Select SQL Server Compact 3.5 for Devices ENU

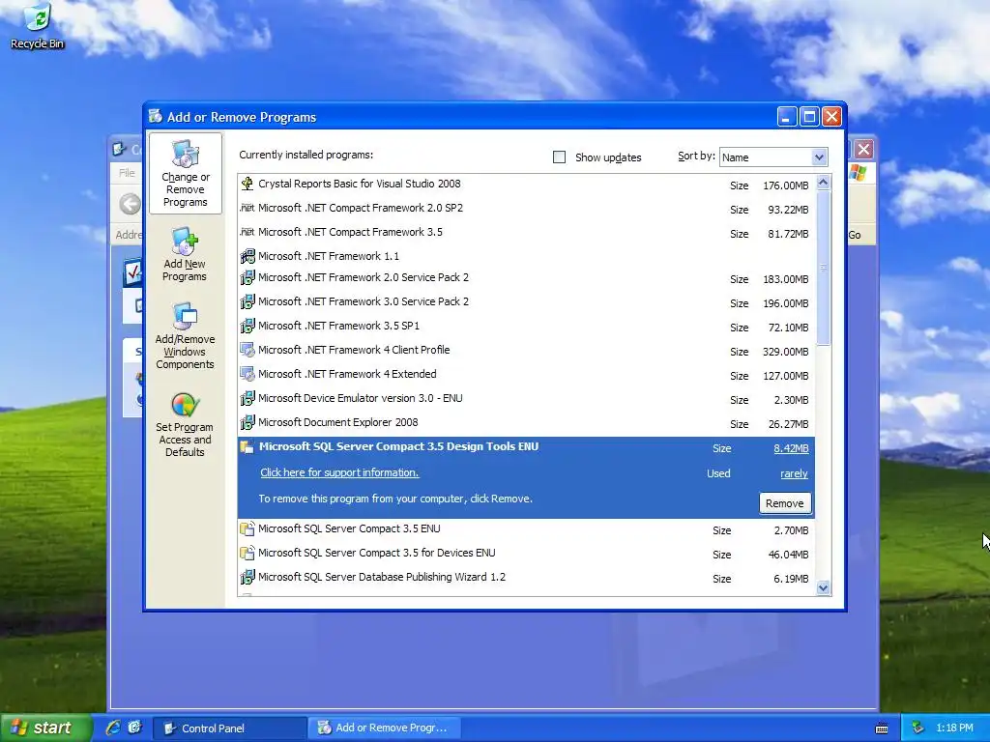tap(527, 554)
